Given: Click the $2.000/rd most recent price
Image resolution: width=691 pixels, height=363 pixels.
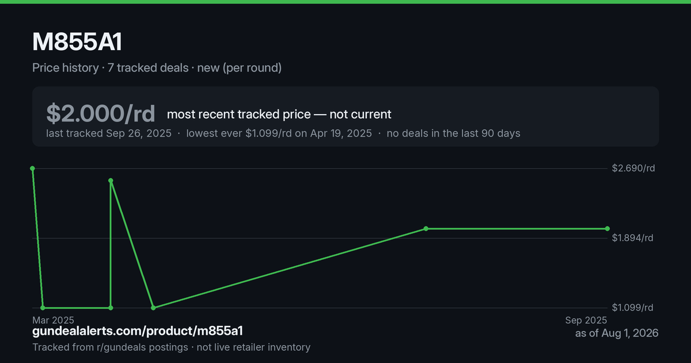Looking at the screenshot, I should click(x=101, y=114).
